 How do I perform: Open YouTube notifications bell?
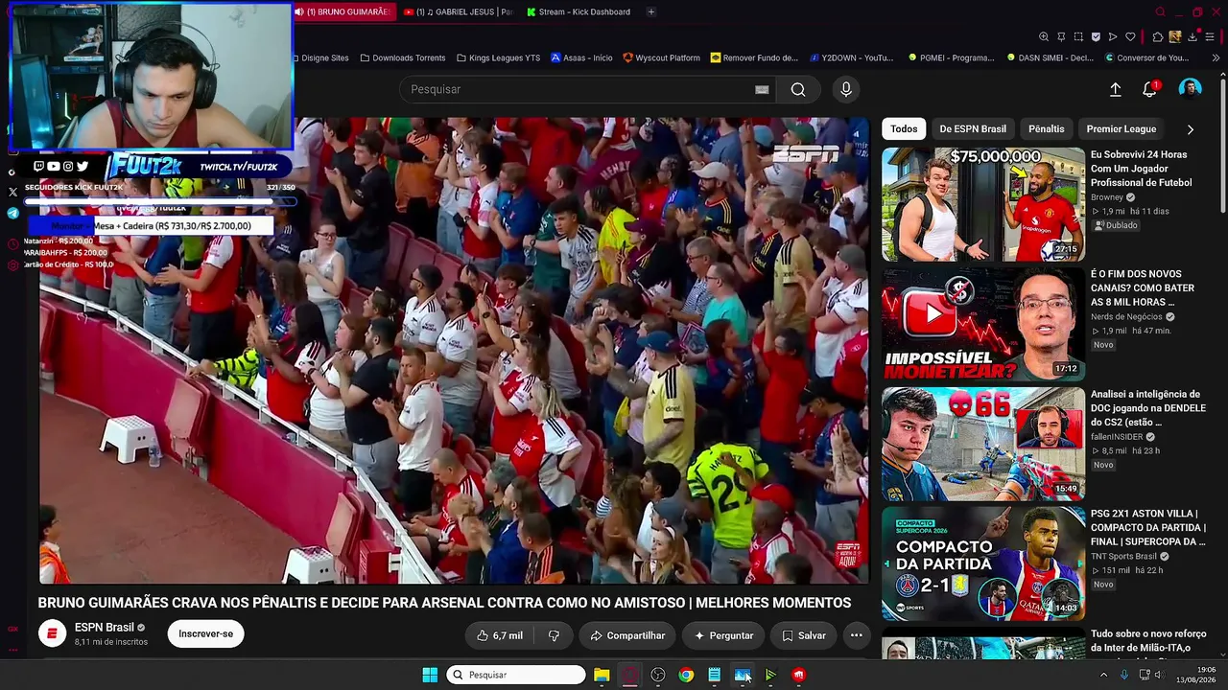(1150, 89)
